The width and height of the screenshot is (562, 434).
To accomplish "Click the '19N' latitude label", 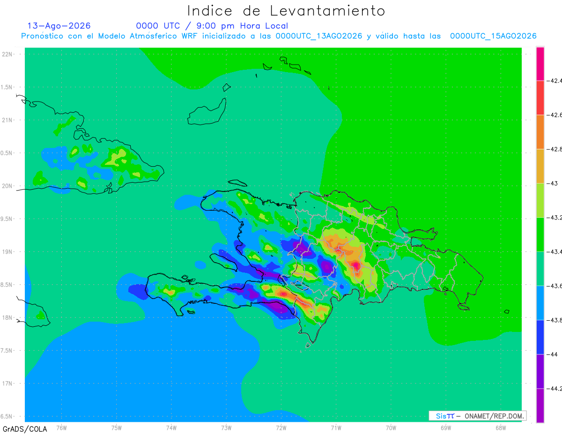I will point(8,251).
